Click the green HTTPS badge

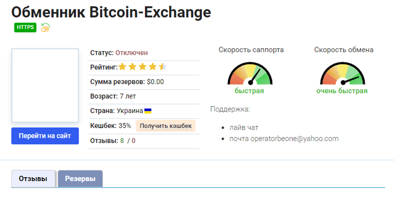(25, 27)
